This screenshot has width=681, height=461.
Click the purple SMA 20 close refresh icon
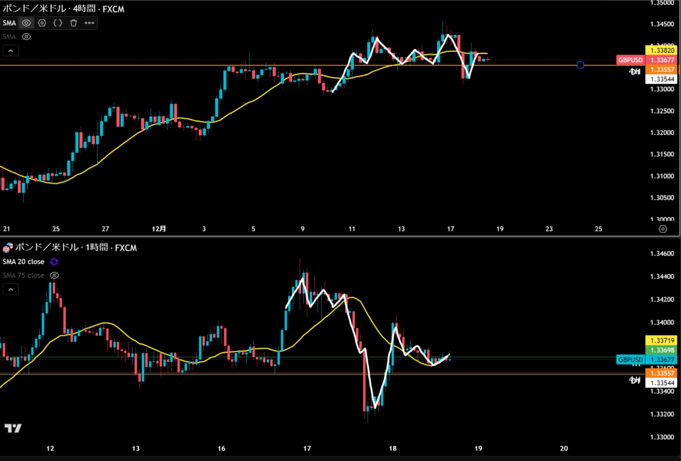[55, 261]
